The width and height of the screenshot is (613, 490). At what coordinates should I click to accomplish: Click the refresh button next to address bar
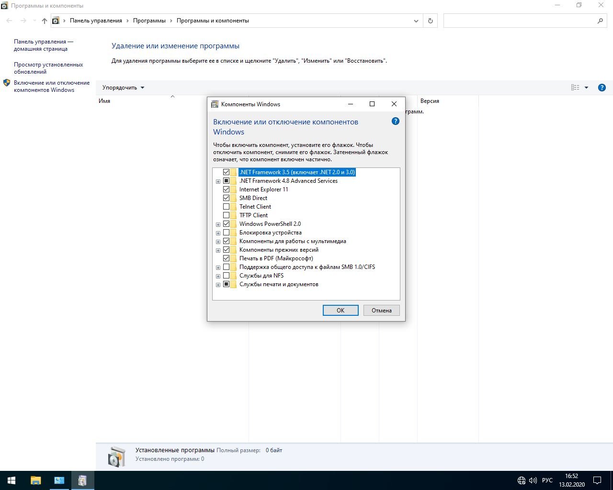430,21
